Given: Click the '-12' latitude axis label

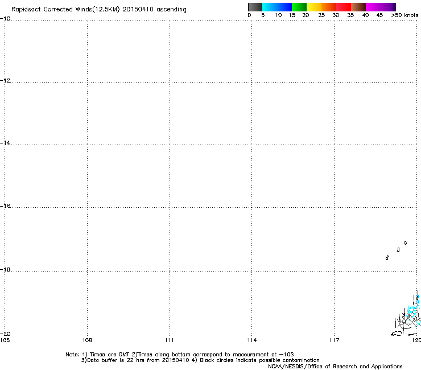Looking at the screenshot, I should [5, 81].
